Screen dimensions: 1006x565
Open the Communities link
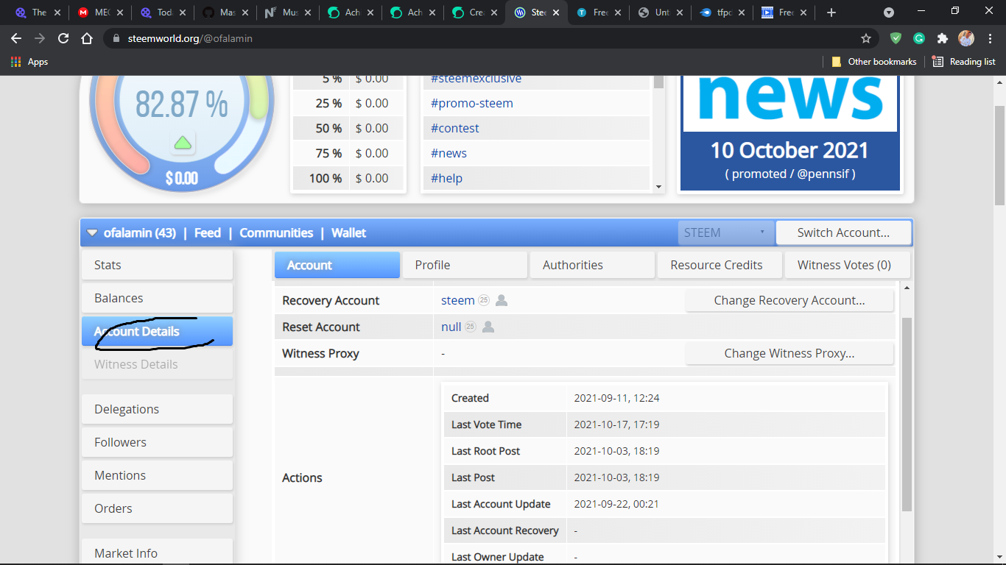[276, 232]
